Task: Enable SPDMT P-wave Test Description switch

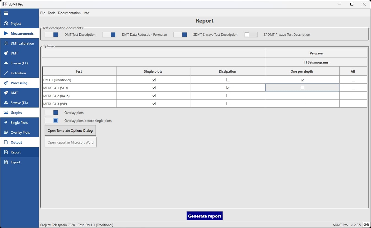Action: (x=251, y=35)
